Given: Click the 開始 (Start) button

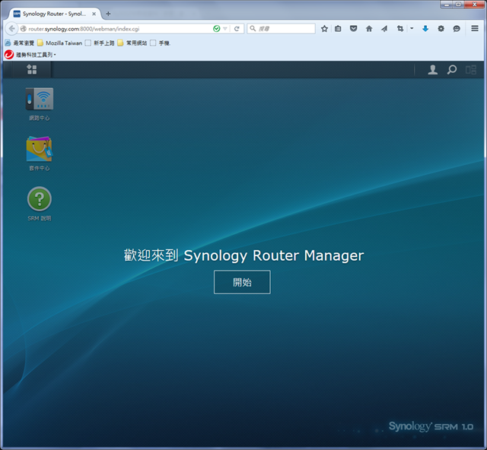Looking at the screenshot, I should 242,282.
